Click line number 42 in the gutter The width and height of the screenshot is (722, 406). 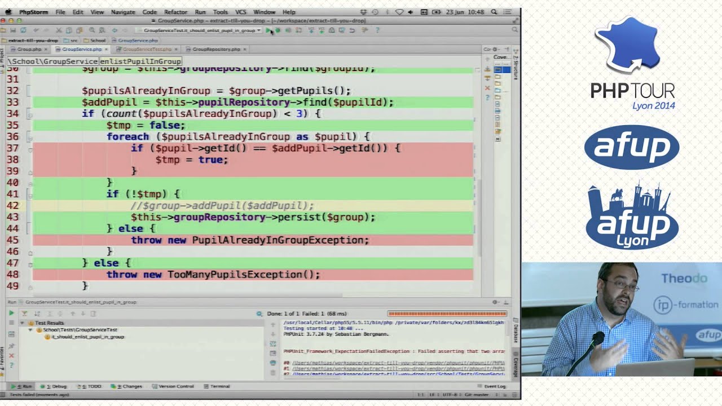pos(12,205)
